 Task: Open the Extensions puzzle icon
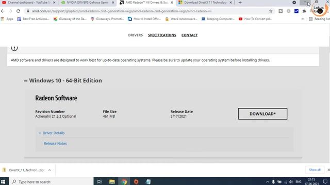point(304,11)
